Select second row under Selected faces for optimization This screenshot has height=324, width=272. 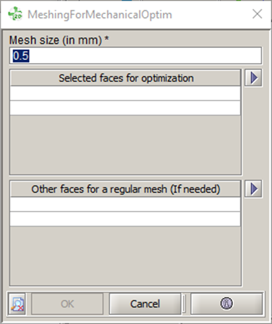click(126, 108)
